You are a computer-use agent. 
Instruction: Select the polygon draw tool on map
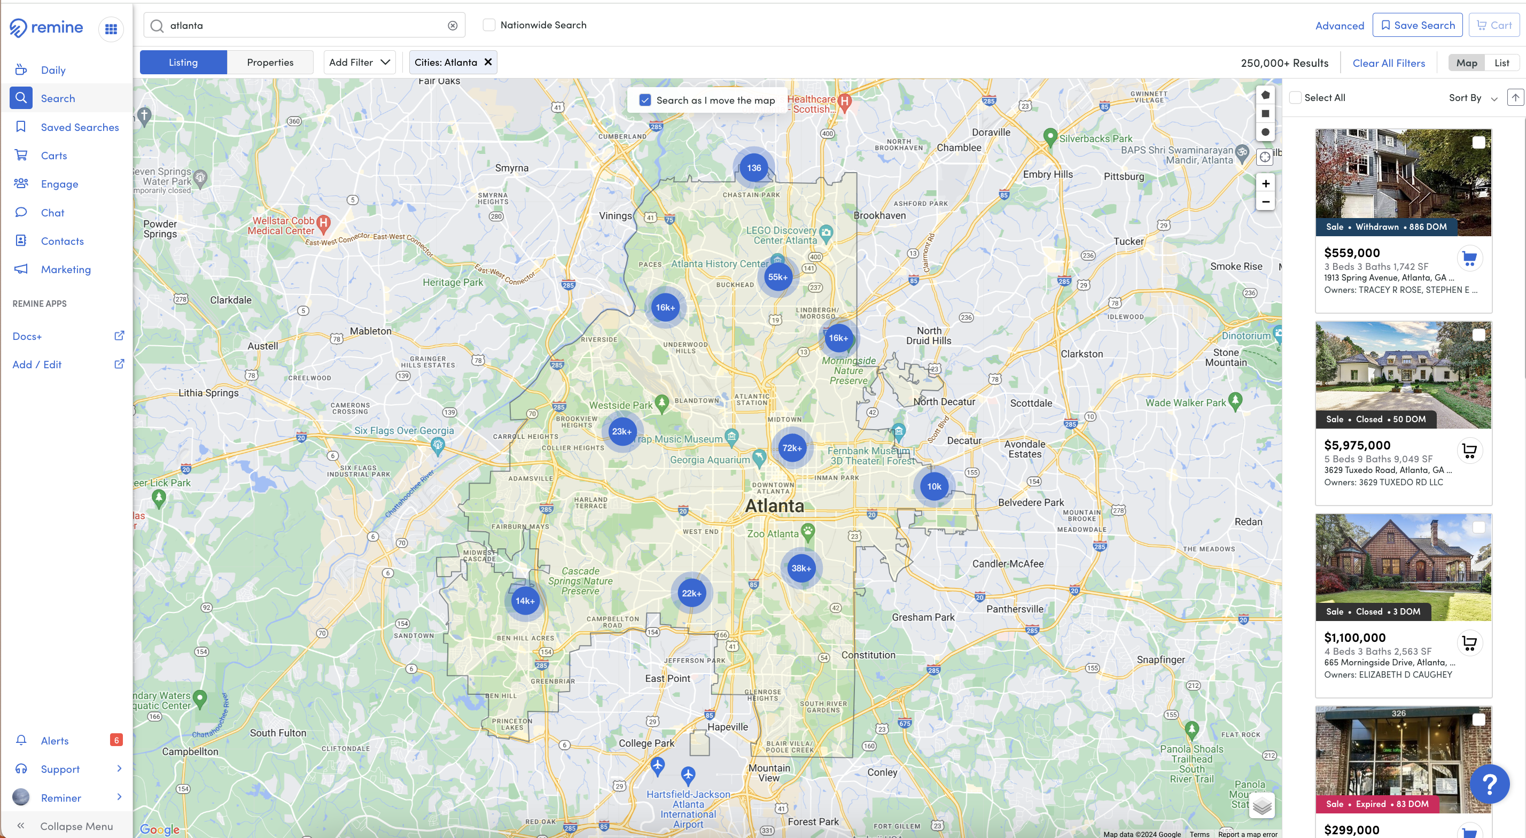pyautogui.click(x=1265, y=95)
